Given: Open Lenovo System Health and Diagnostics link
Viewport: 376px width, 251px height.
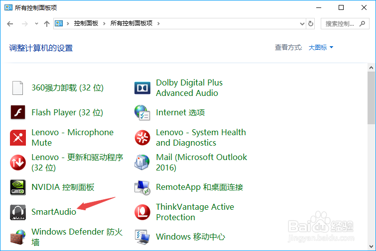Looking at the screenshot, I should pyautogui.click(x=201, y=137).
